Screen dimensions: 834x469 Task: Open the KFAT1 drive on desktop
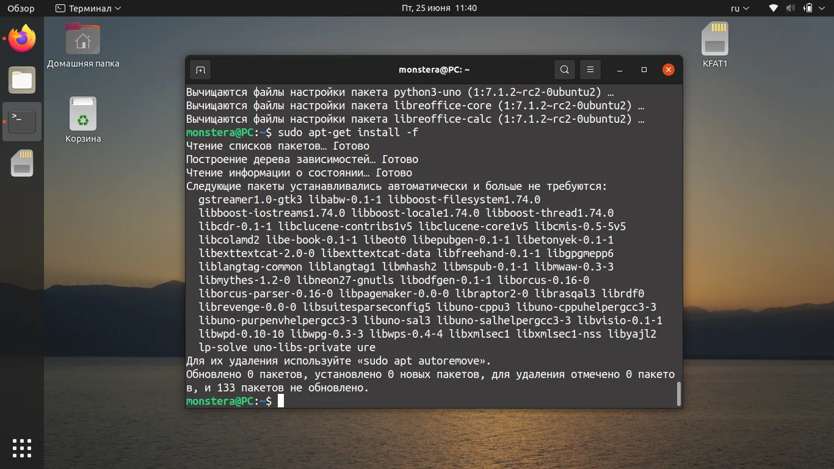point(715,45)
